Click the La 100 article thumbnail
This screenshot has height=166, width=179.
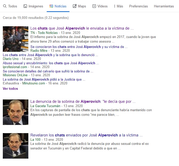pyautogui.click(x=16, y=146)
